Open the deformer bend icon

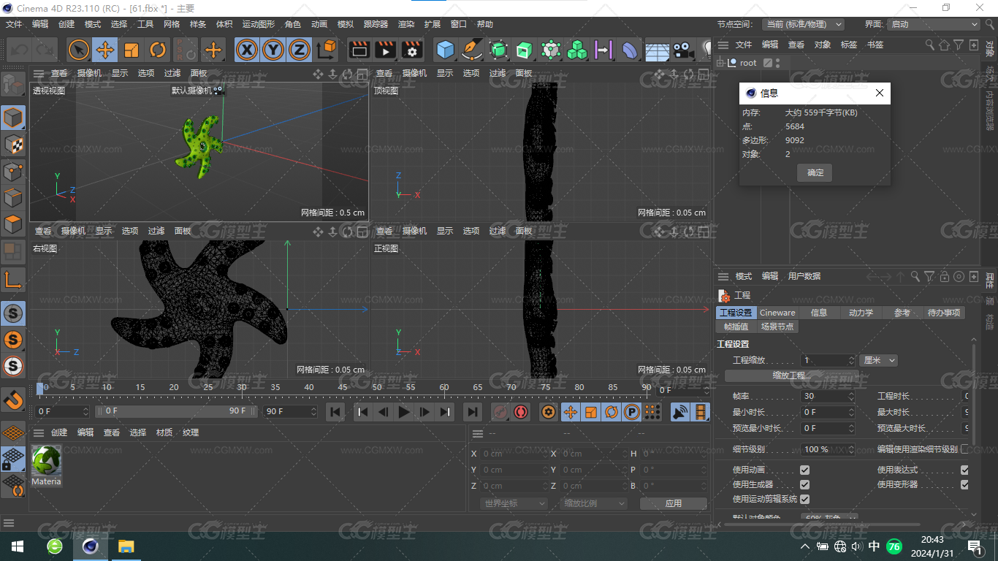tap(630, 50)
